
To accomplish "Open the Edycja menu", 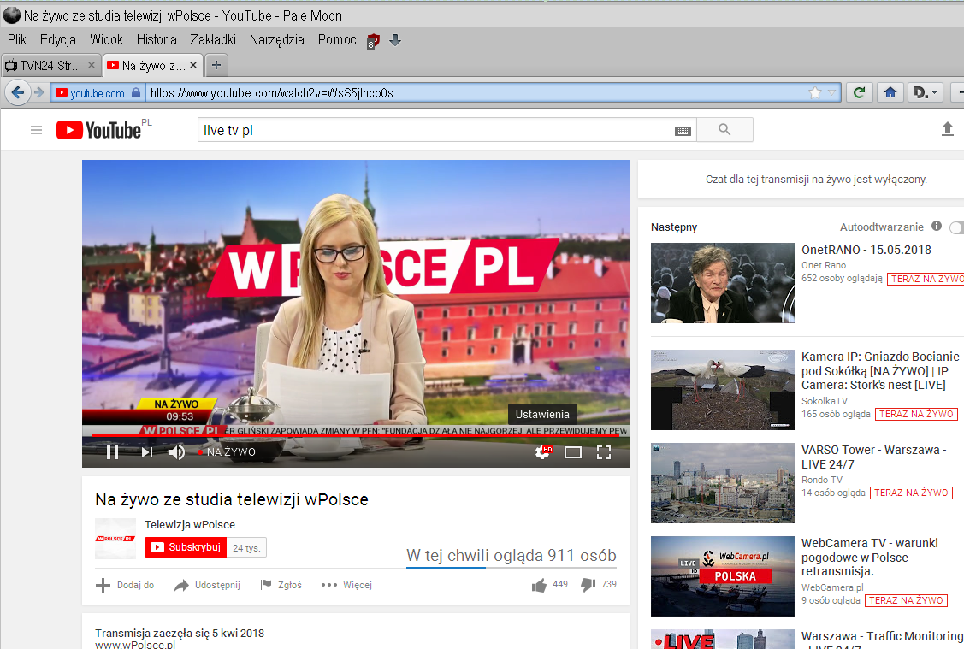I will point(58,40).
